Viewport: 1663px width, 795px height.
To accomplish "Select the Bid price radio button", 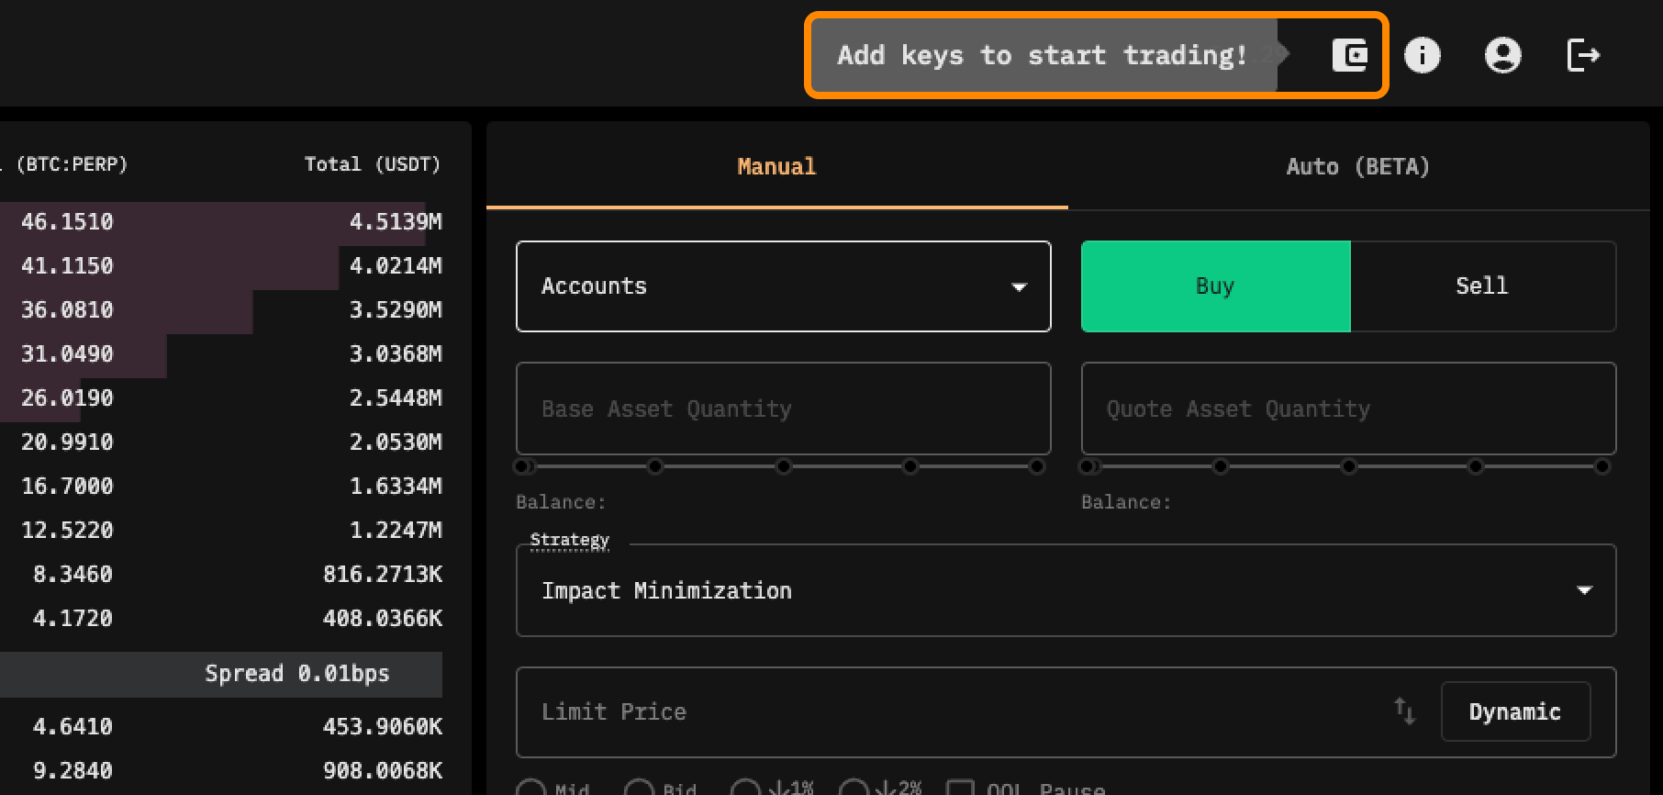I will [639, 788].
